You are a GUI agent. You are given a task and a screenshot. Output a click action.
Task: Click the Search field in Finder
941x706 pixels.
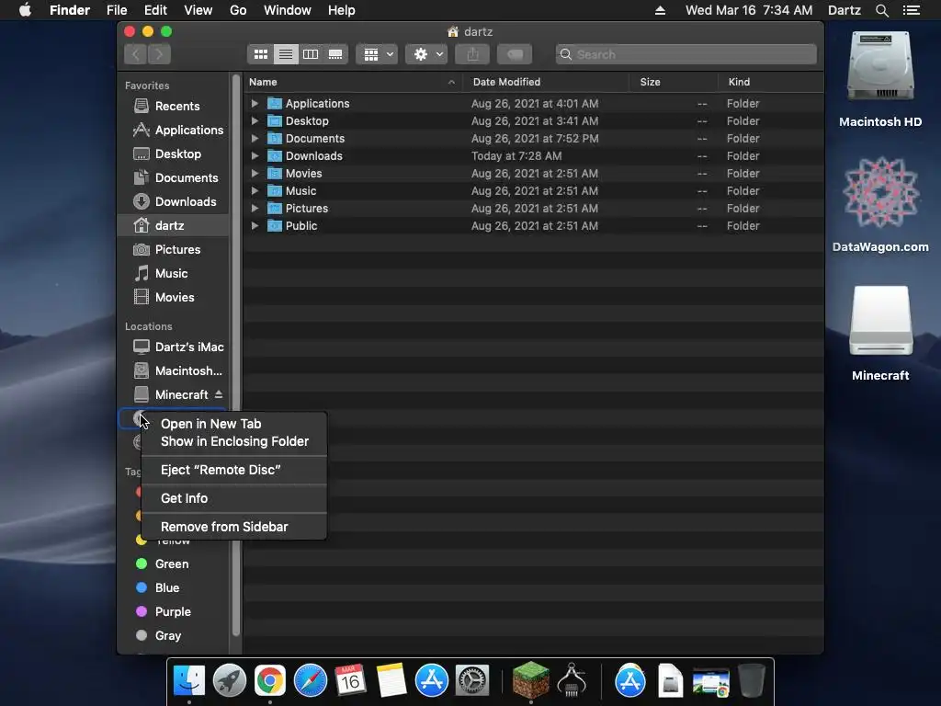[686, 54]
